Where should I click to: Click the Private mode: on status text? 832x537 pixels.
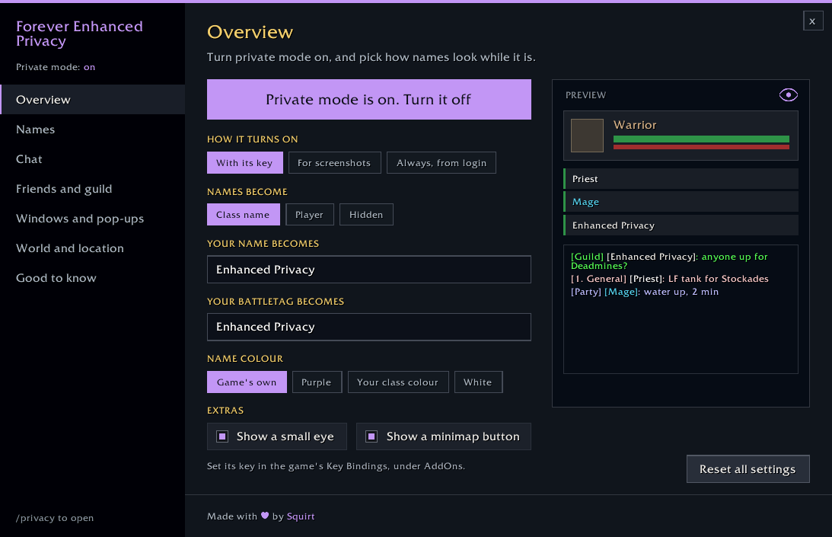coord(56,67)
